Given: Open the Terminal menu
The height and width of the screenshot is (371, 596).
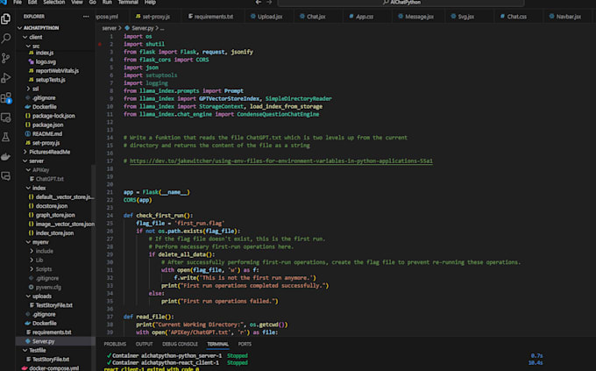Looking at the screenshot, I should tap(128, 3).
